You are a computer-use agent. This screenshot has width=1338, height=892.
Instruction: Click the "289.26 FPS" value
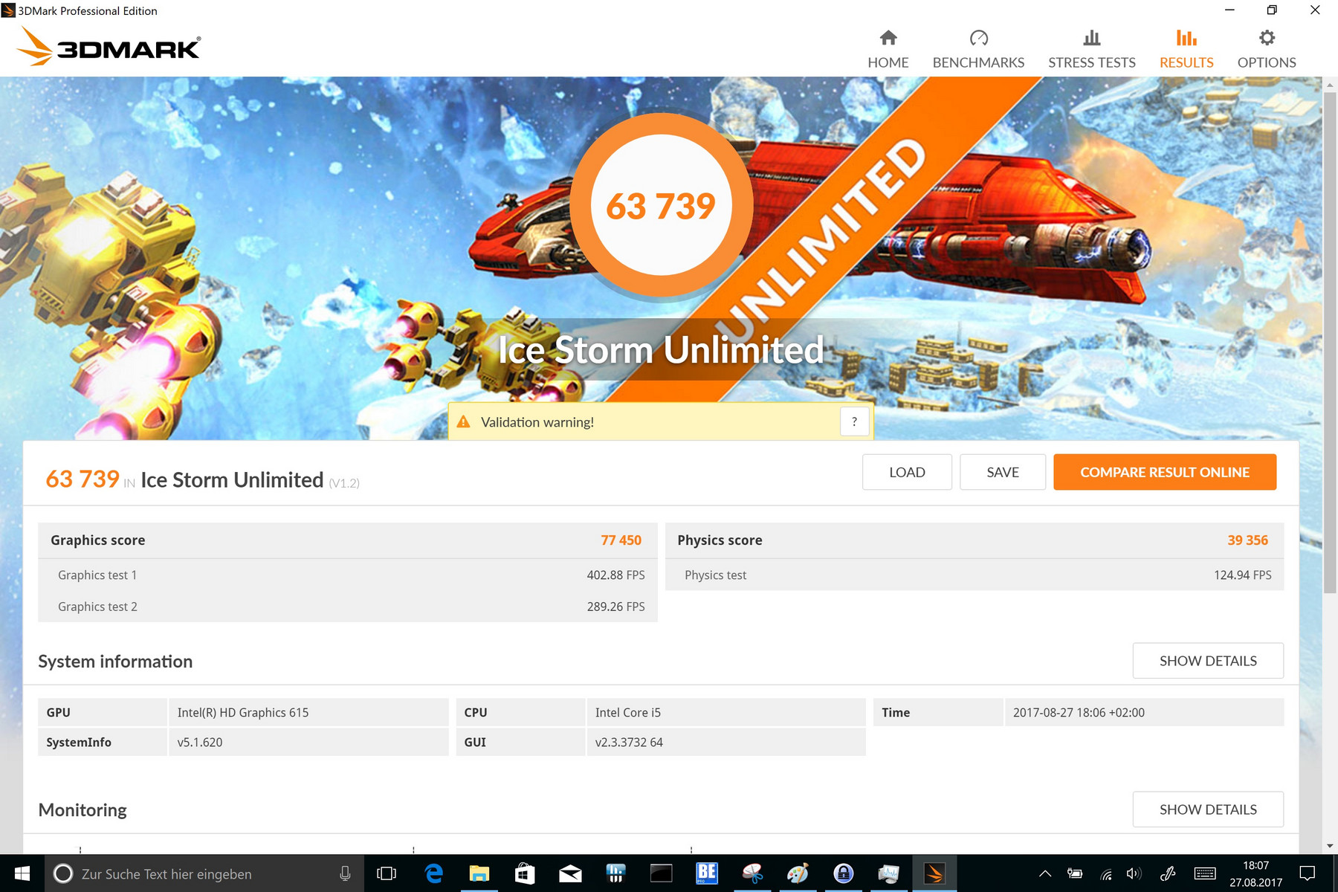(615, 607)
